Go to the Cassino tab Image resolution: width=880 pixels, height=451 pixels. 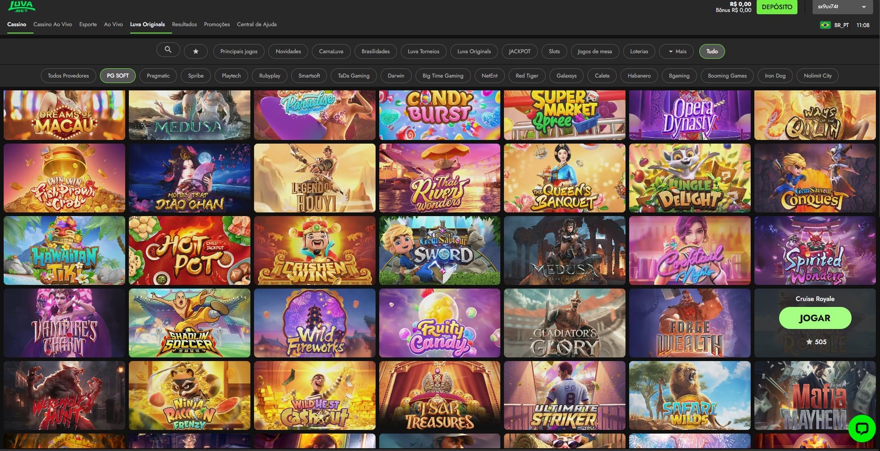(17, 24)
